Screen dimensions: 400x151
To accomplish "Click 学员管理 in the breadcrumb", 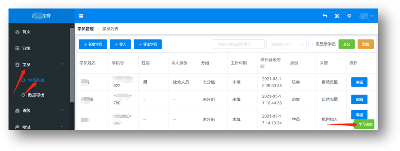I will [86, 29].
